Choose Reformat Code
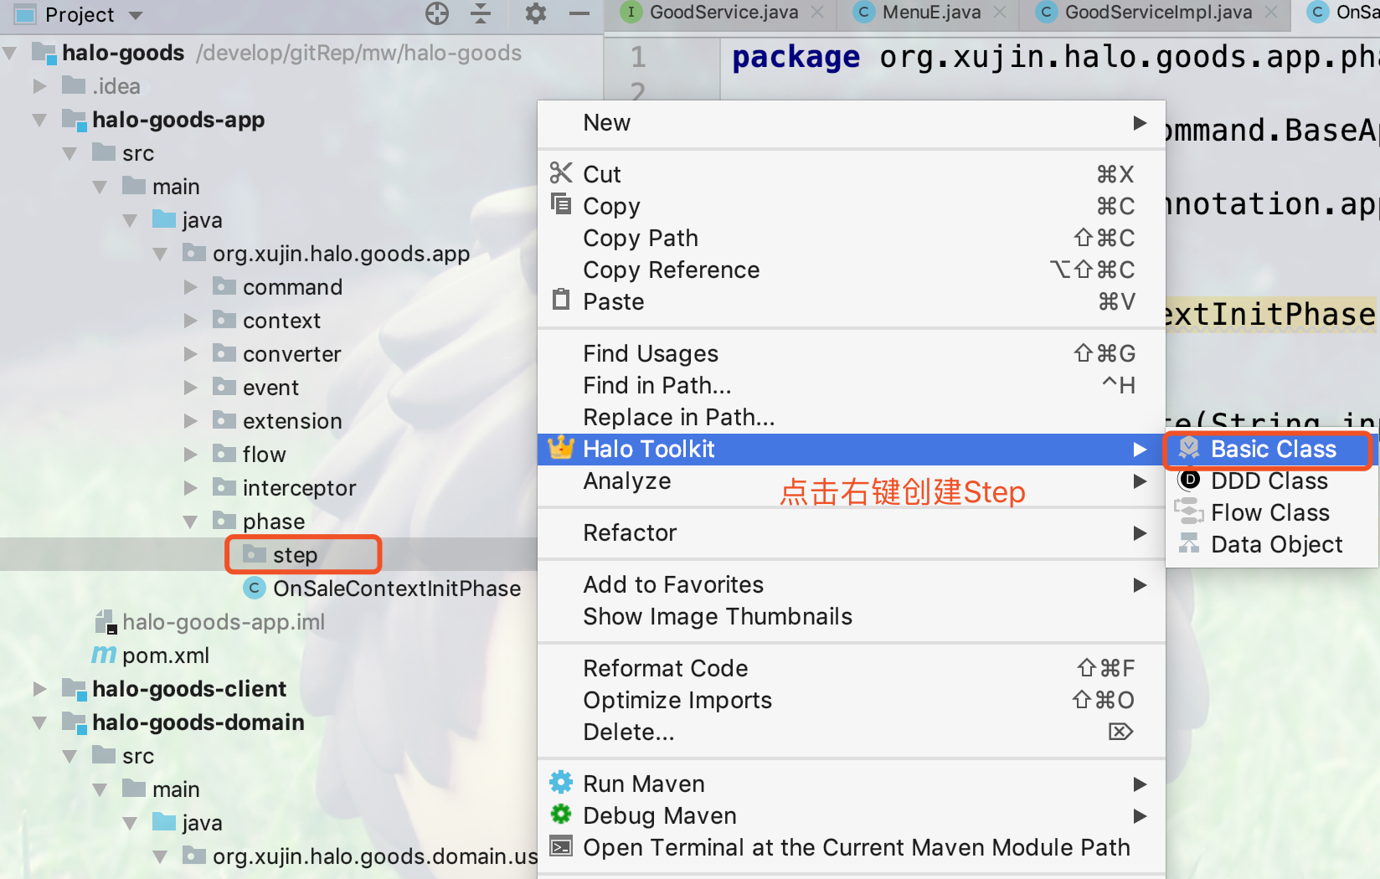 851,668
